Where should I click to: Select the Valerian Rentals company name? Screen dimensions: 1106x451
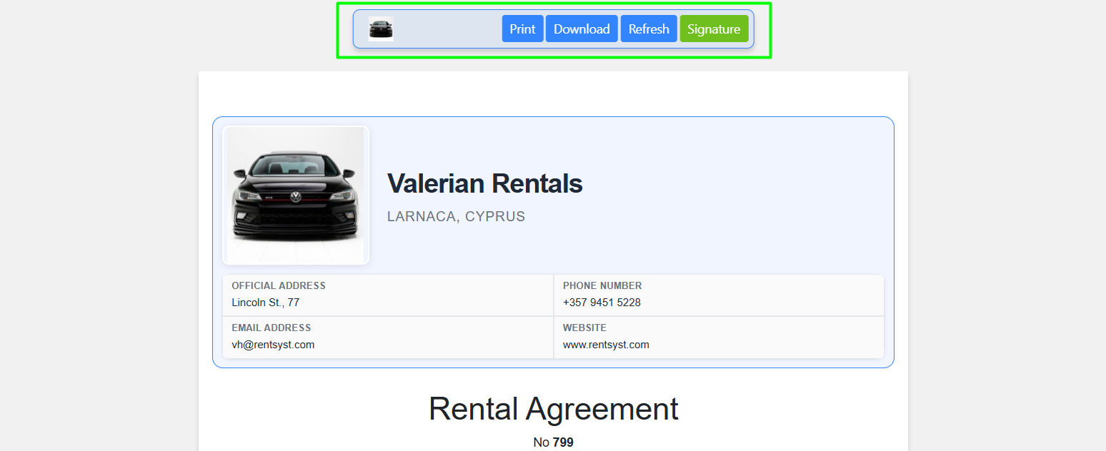pyautogui.click(x=484, y=184)
